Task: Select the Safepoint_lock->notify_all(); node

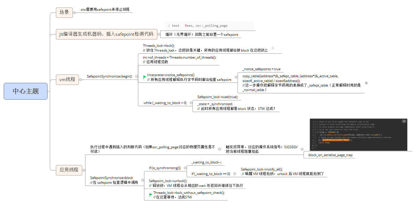Action: [x=282, y=172]
